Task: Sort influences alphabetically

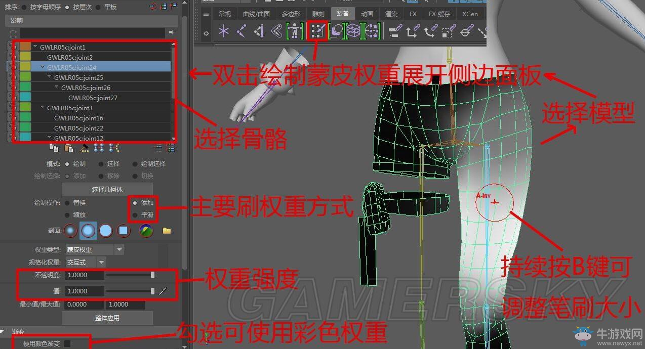Action: pos(24,7)
